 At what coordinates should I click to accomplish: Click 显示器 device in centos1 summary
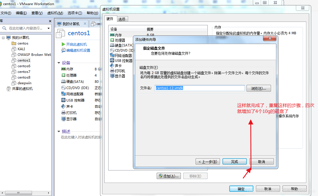pos(69,119)
